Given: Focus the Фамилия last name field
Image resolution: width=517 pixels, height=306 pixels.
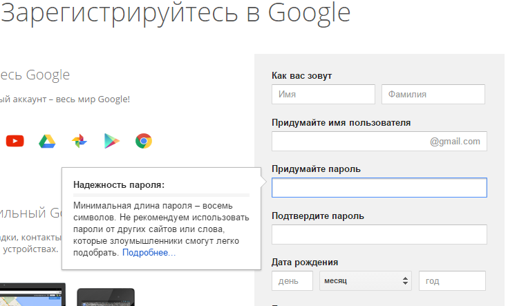Looking at the screenshot, I should (433, 94).
